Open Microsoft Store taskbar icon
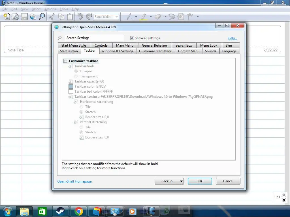This screenshot has width=290, height=217. [42, 211]
